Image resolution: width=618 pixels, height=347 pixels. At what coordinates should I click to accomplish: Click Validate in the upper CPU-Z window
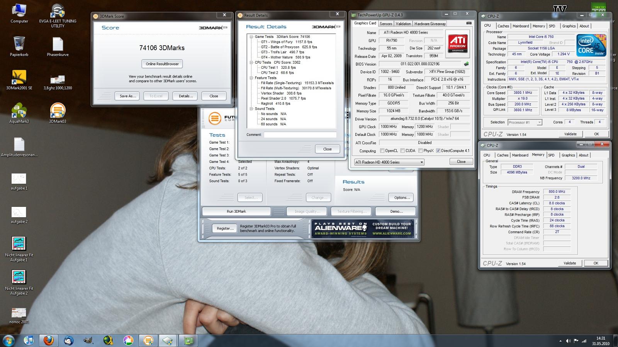[570, 134]
